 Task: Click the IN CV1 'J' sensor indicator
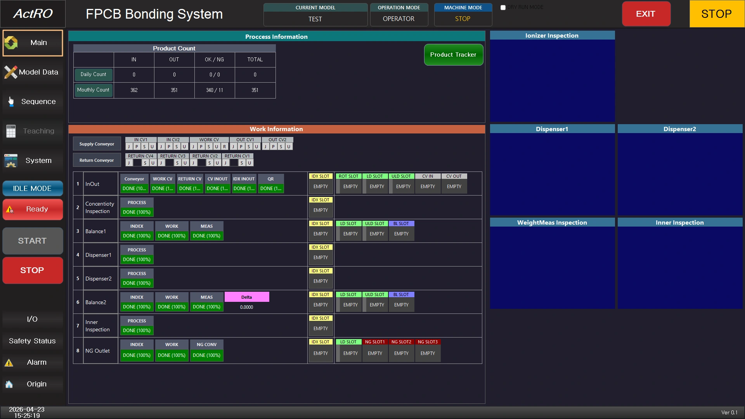point(129,147)
